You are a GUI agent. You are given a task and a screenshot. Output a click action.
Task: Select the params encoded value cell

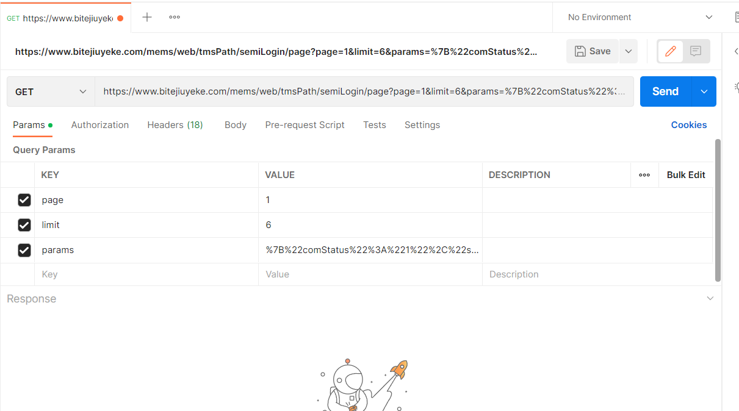coord(370,250)
